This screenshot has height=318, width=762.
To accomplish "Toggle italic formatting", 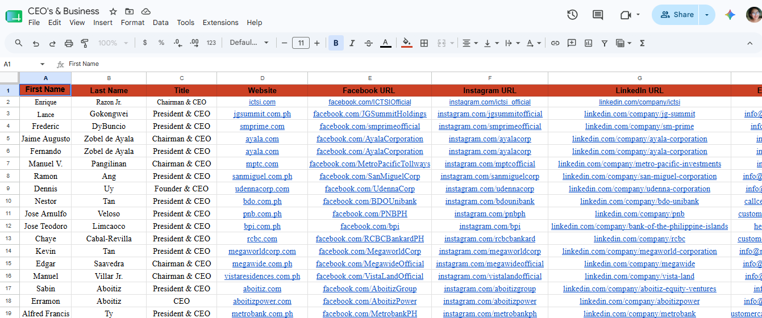I will click(x=352, y=43).
